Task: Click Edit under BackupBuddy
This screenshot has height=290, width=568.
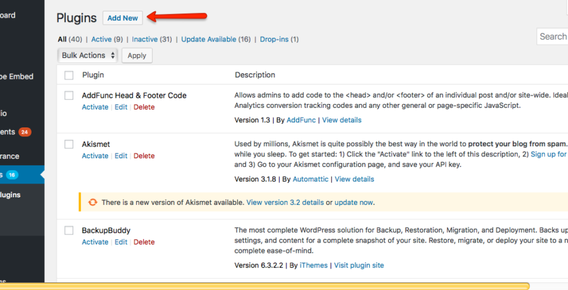Action: pos(121,242)
